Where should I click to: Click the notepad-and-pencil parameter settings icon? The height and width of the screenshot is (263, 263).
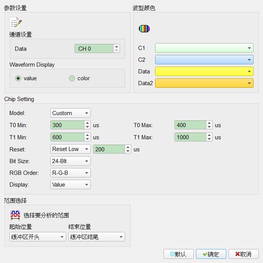[16, 22]
